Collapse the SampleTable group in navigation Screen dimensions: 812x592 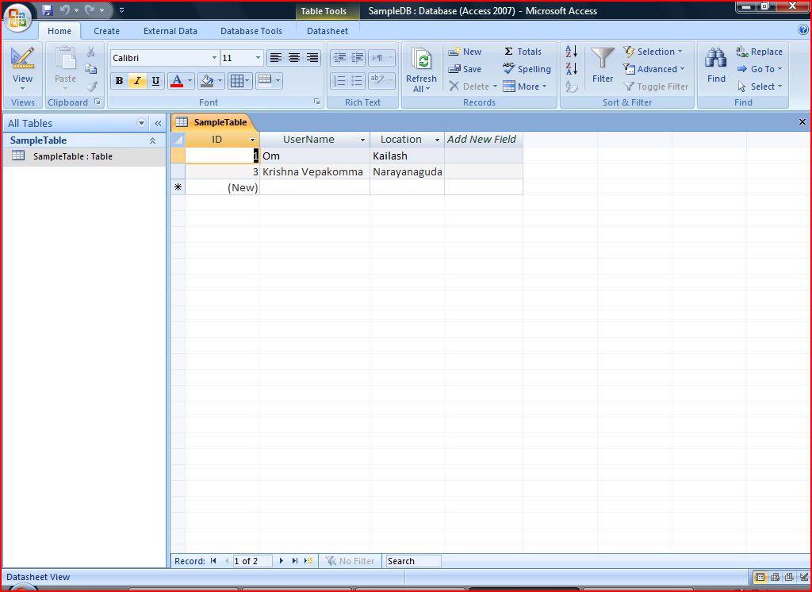pos(152,140)
